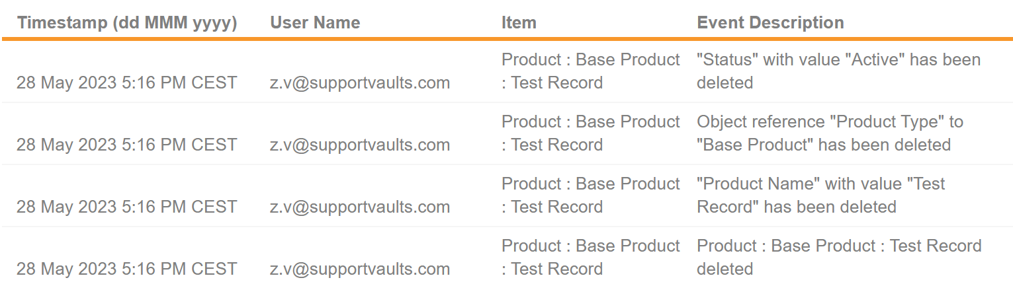1013x282 pixels.
Task: Click the Item cell in the Product Name row
Action: coord(590,195)
